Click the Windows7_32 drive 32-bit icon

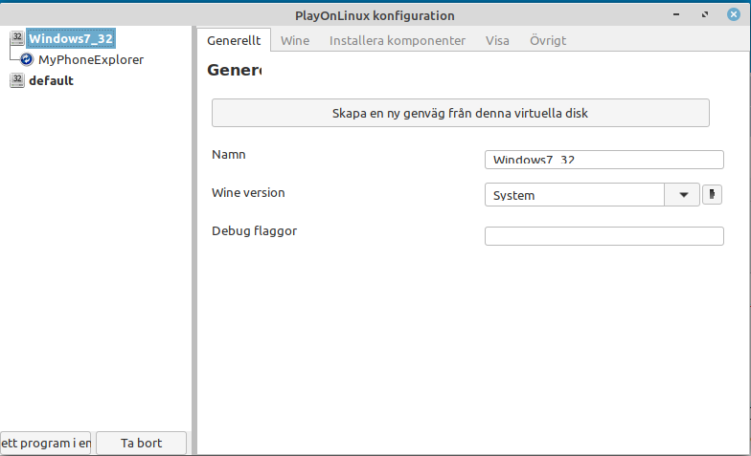(17, 38)
